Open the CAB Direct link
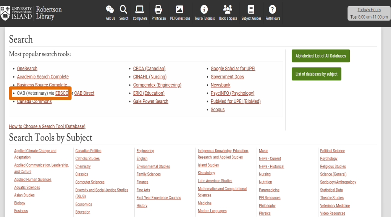The height and width of the screenshot is (217, 391). (84, 93)
